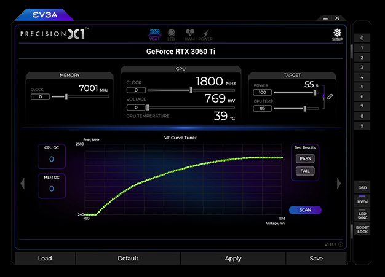
Task: Click the power target value field
Action: (263, 92)
